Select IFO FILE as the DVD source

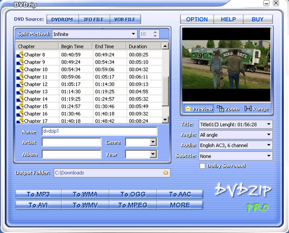coord(94,19)
